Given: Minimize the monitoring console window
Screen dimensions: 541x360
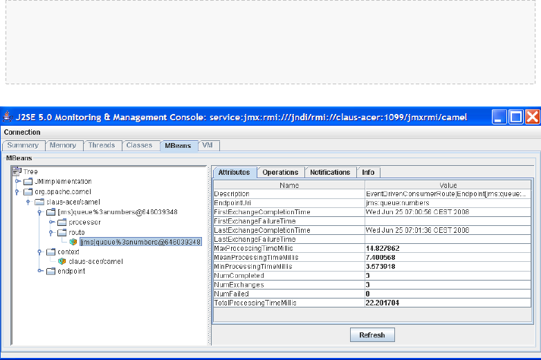Looking at the screenshot, I should point(499,117).
